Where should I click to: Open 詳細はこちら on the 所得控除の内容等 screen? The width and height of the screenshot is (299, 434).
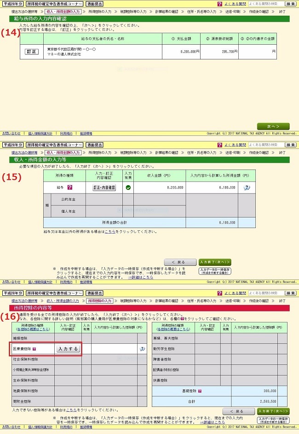coord(212,422)
